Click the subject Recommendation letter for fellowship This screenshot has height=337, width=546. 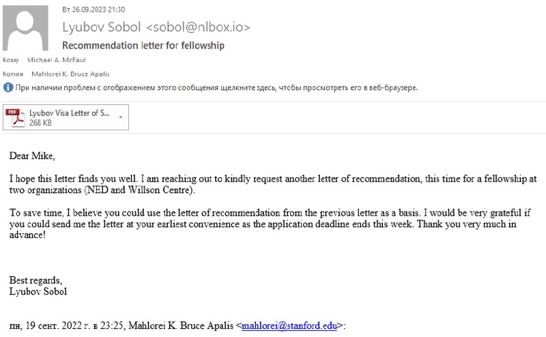coord(143,45)
